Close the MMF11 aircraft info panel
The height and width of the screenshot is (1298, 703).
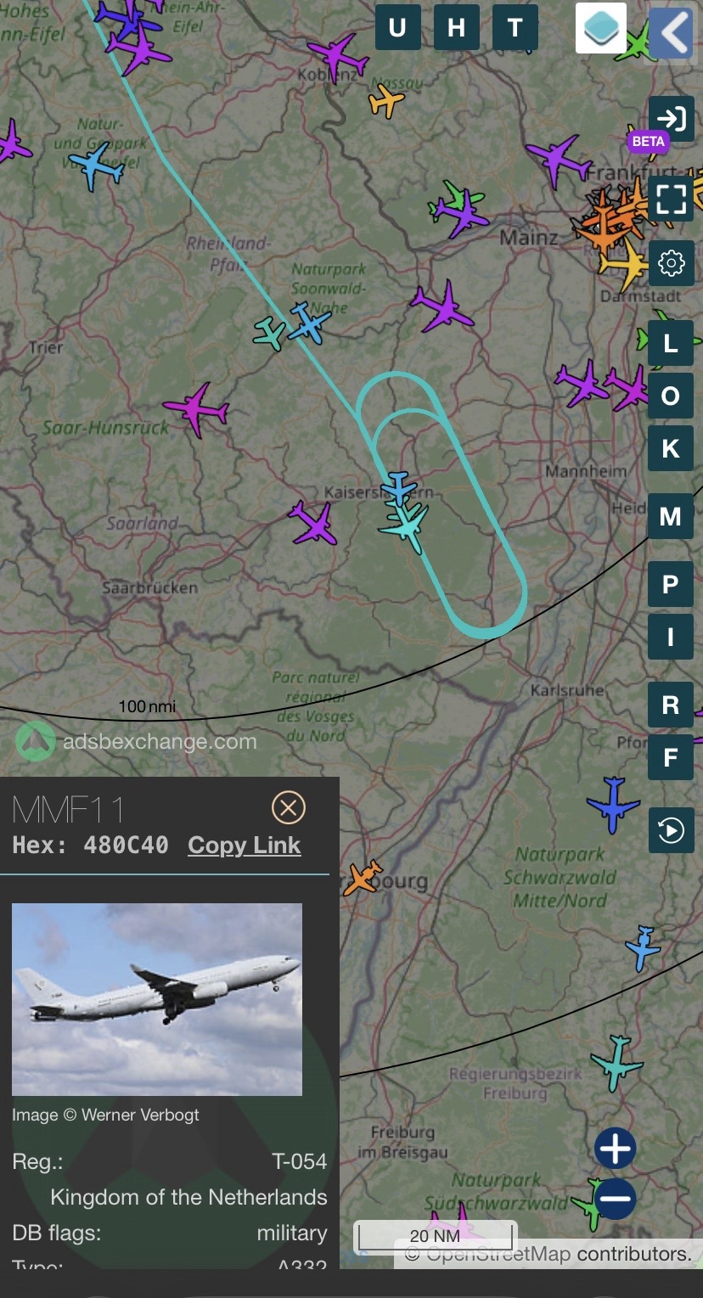point(289,807)
